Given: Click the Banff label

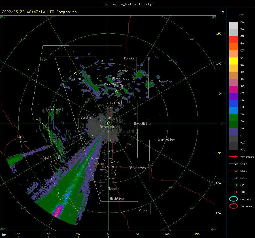Looking at the screenshot, I should tap(47, 158).
